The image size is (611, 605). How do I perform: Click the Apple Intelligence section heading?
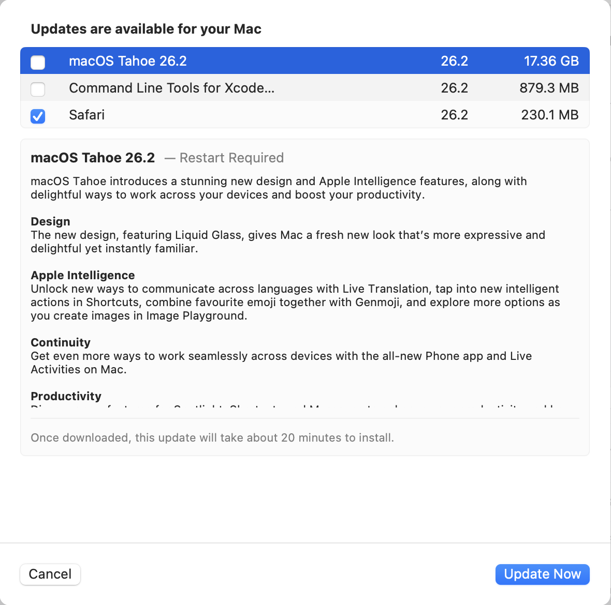point(82,275)
